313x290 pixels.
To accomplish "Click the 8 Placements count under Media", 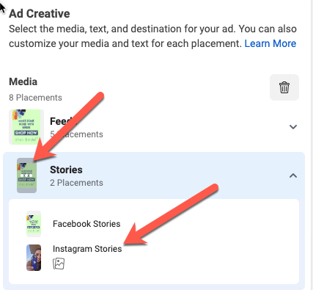I will pos(35,98).
